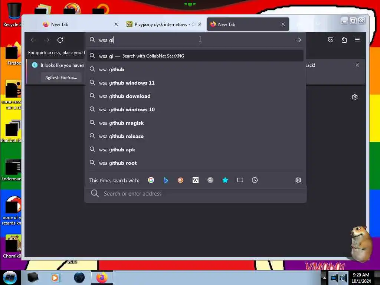Choose suggestion 'wsa github magisk'
The height and width of the screenshot is (285, 380).
pyautogui.click(x=195, y=123)
